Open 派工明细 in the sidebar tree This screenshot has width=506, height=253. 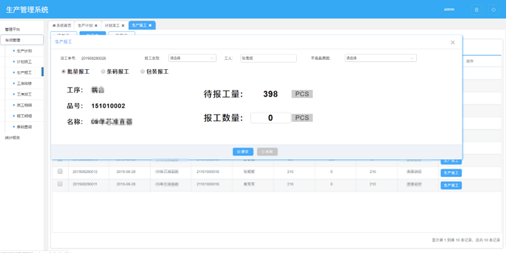pos(24,105)
